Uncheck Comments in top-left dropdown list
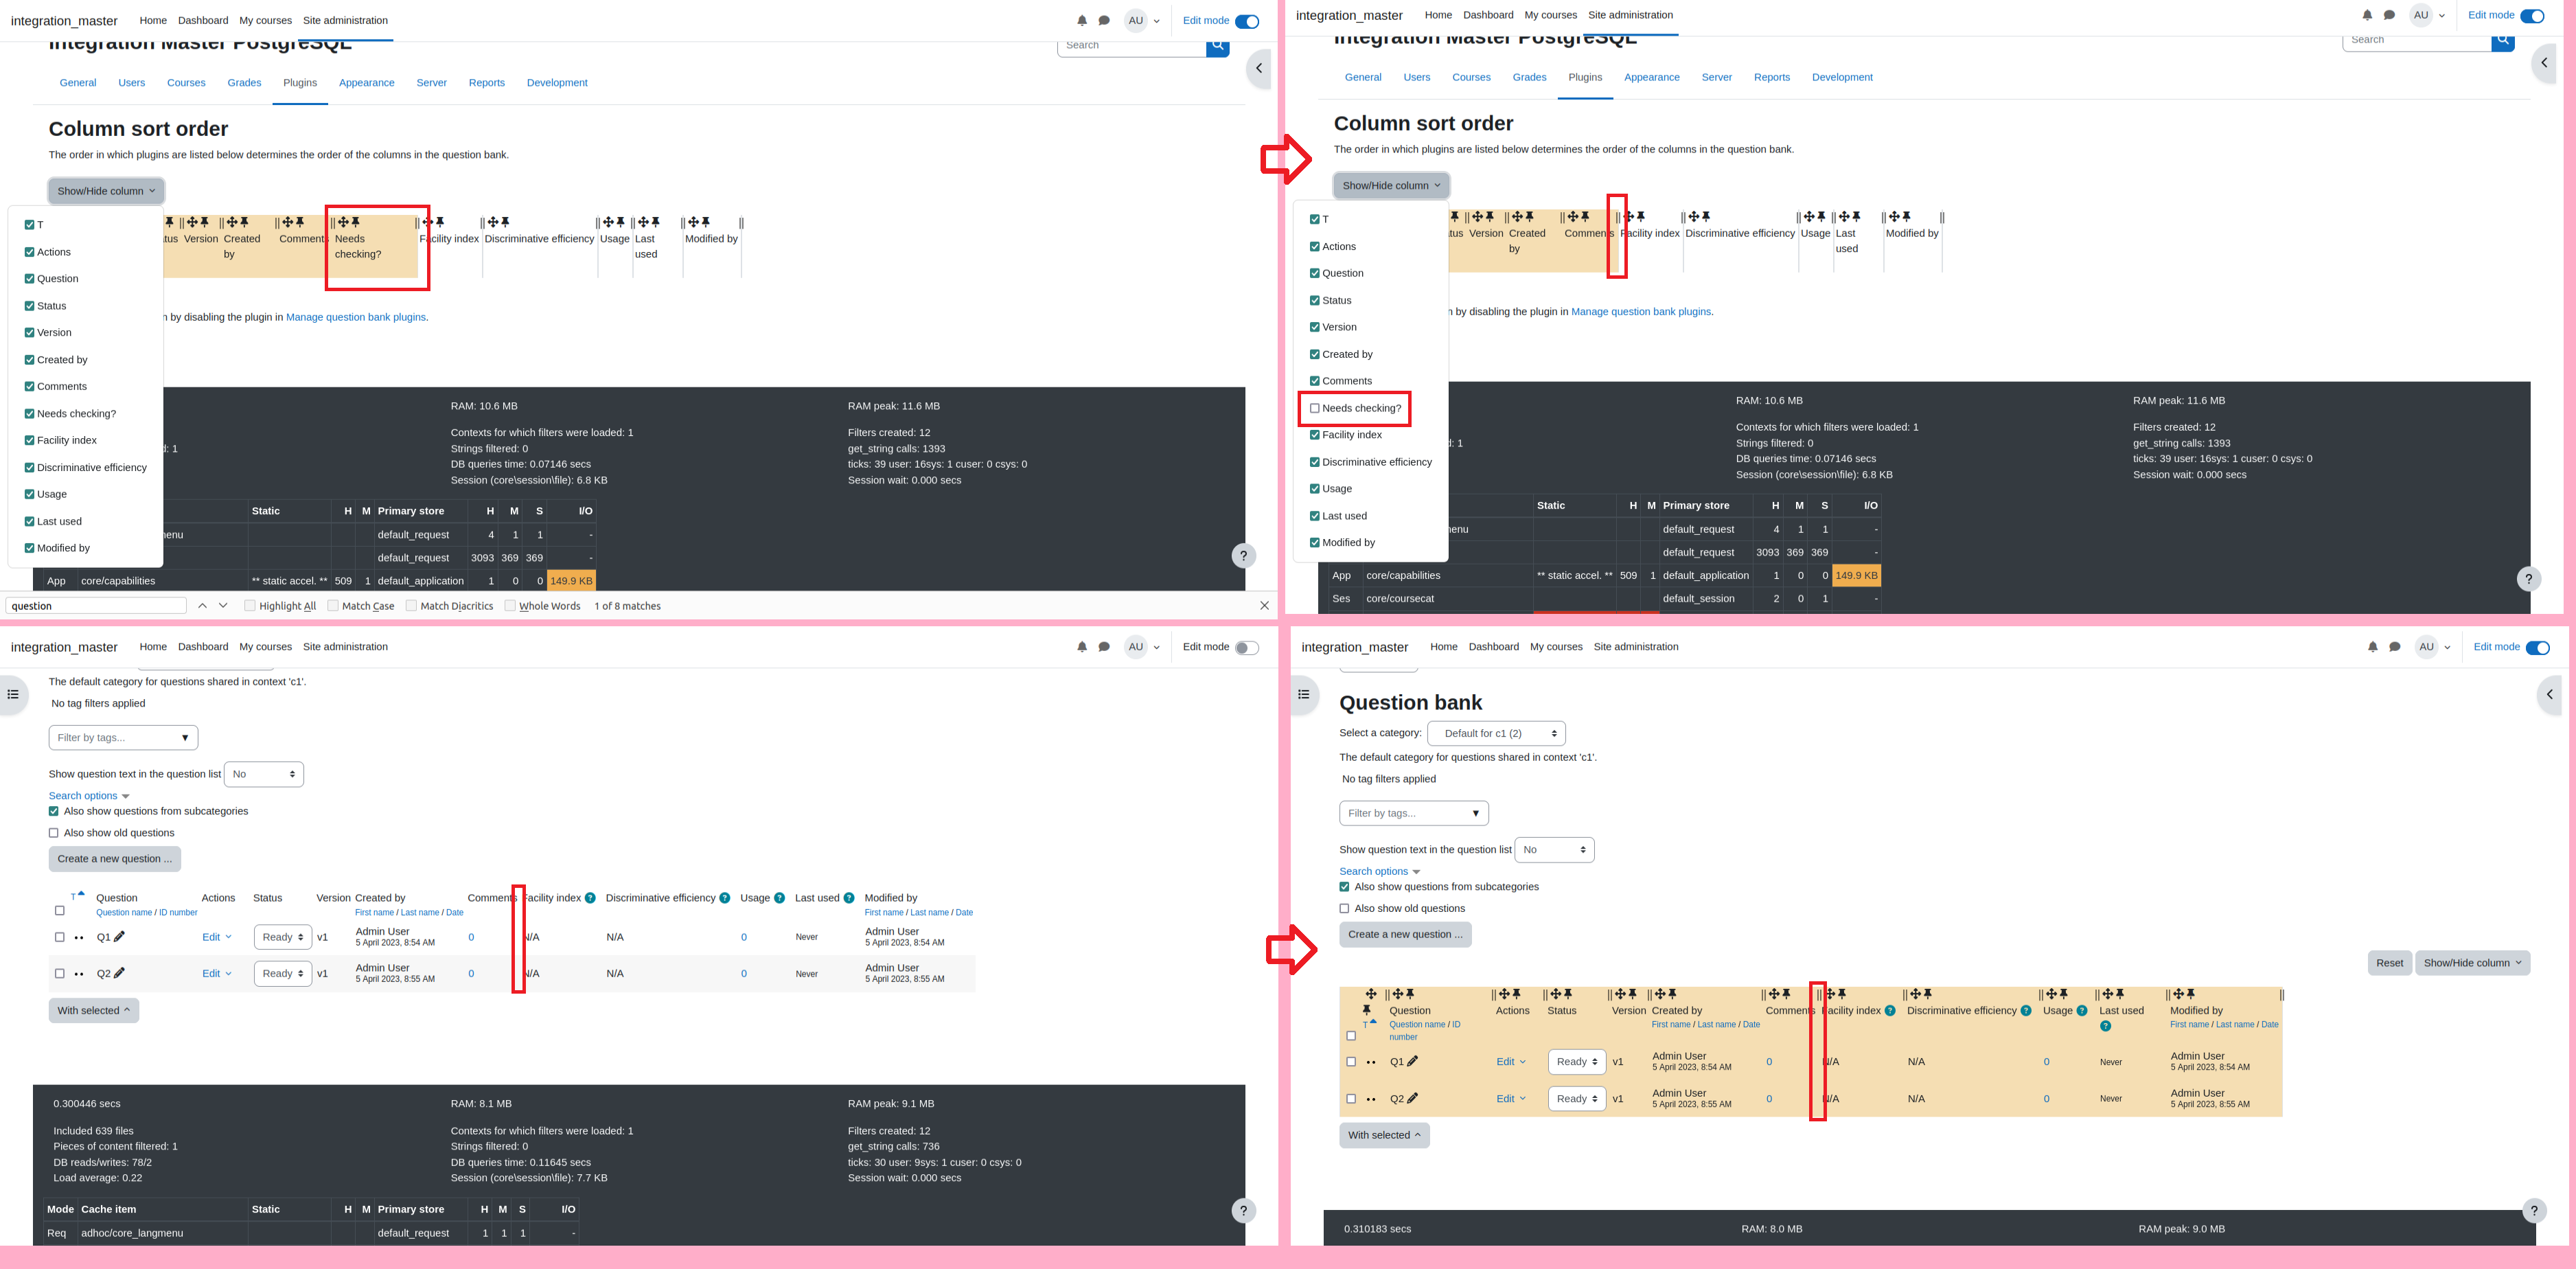Screen dimensions: 2576x1269 (x=29, y=386)
